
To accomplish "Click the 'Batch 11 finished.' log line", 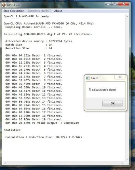I will click(33, 91).
